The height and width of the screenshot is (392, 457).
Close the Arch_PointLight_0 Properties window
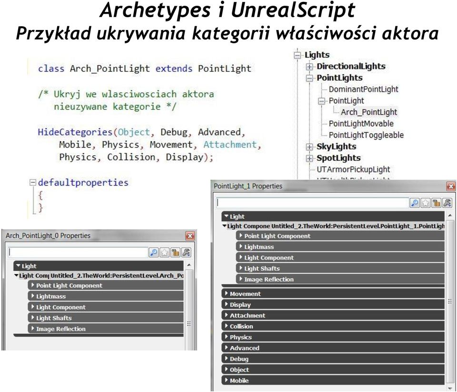[x=190, y=236]
